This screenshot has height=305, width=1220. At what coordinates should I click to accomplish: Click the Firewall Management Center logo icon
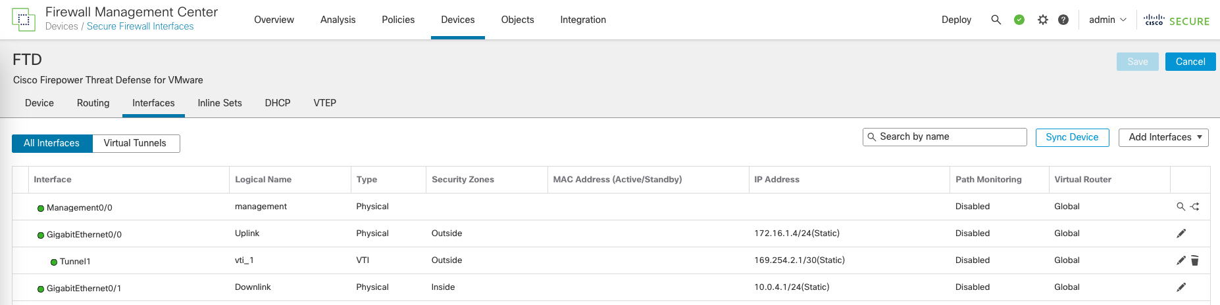(x=24, y=20)
